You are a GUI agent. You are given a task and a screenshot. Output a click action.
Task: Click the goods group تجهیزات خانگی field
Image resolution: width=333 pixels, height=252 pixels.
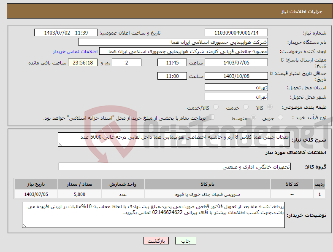point(175,167)
